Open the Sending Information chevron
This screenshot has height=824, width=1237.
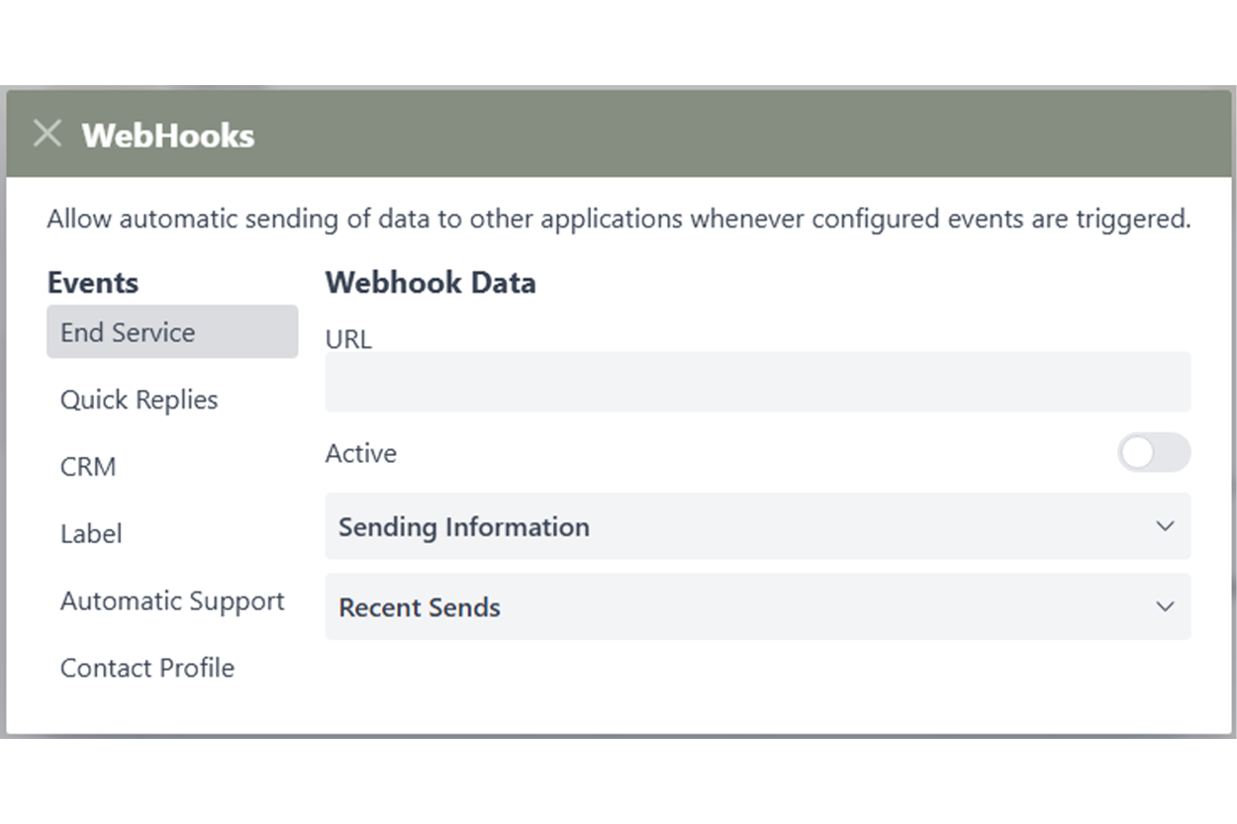point(1166,526)
